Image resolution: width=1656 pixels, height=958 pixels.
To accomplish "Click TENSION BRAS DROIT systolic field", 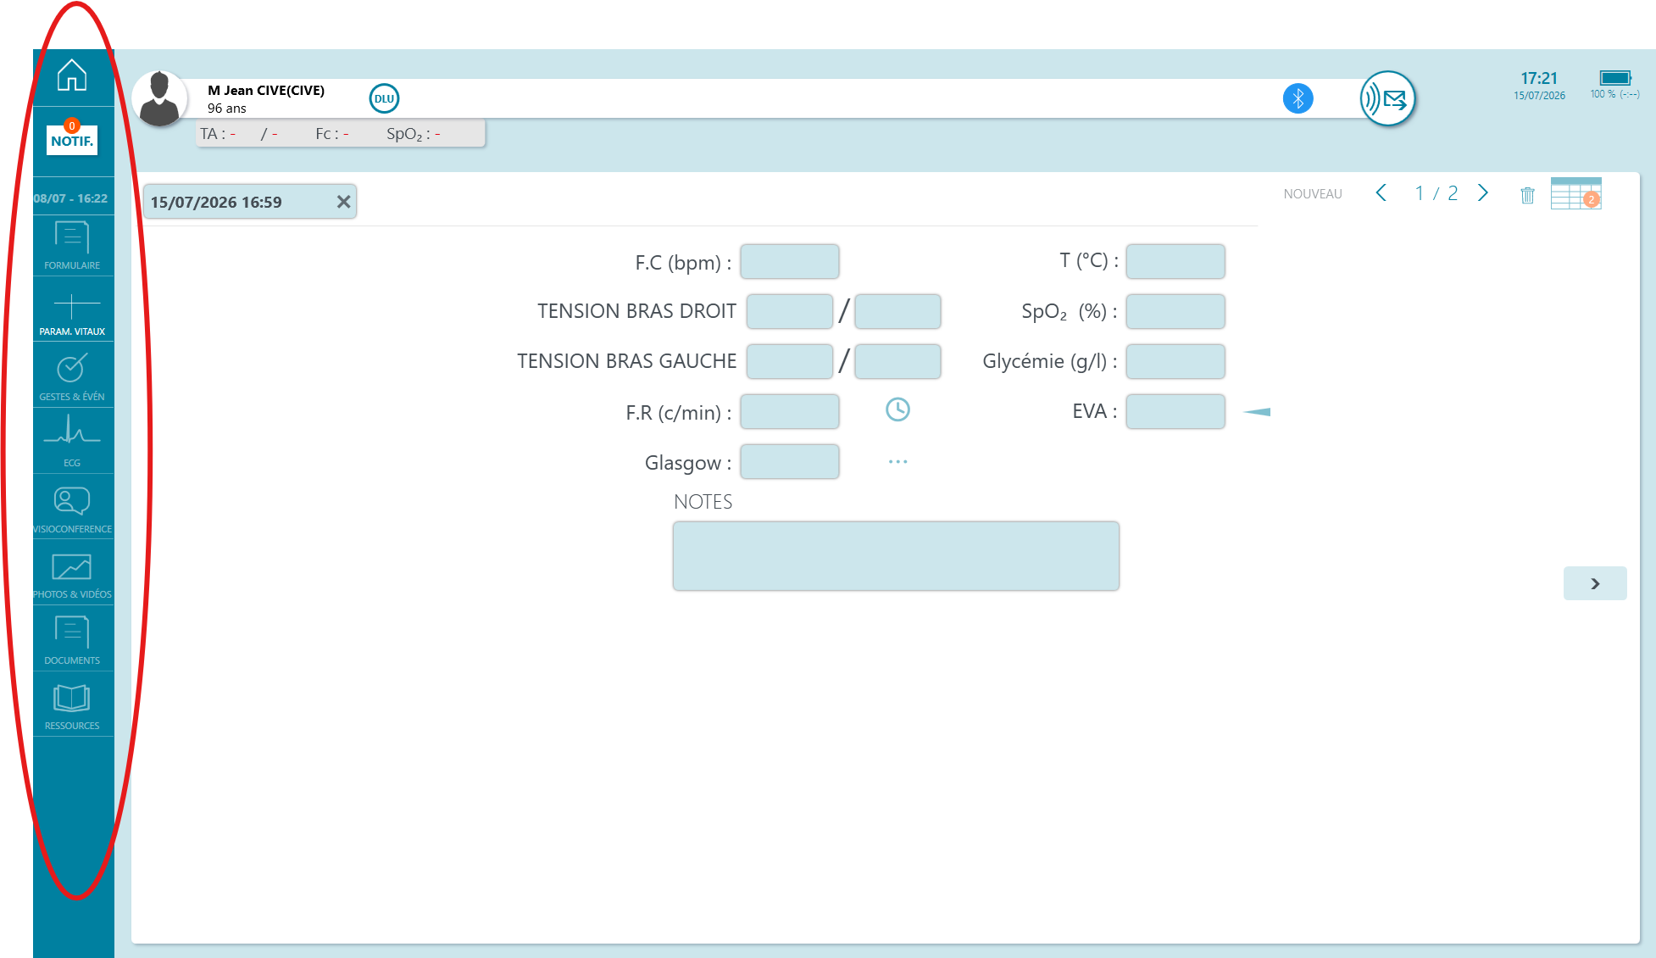I will point(790,311).
